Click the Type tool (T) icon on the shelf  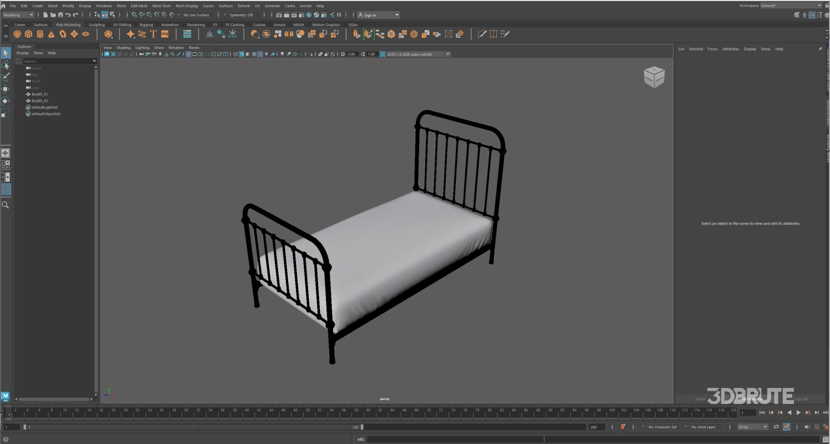[153, 34]
